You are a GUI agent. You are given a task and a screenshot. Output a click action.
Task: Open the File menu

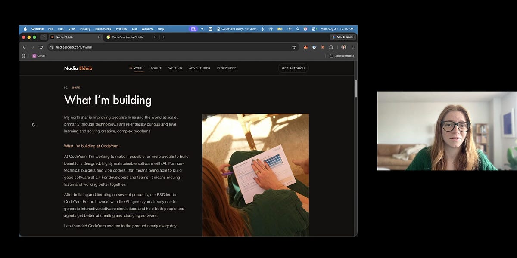[x=51, y=29]
